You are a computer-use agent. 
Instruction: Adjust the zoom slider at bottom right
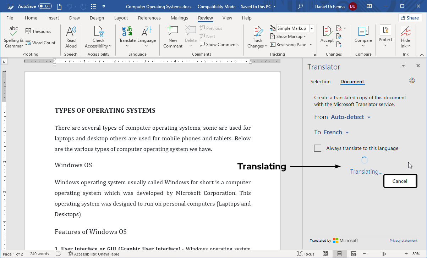385,254
